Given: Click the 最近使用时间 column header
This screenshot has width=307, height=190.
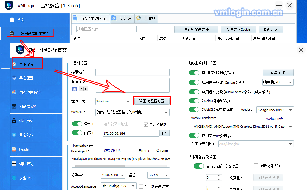Looking at the screenshot, I should coord(228,38).
